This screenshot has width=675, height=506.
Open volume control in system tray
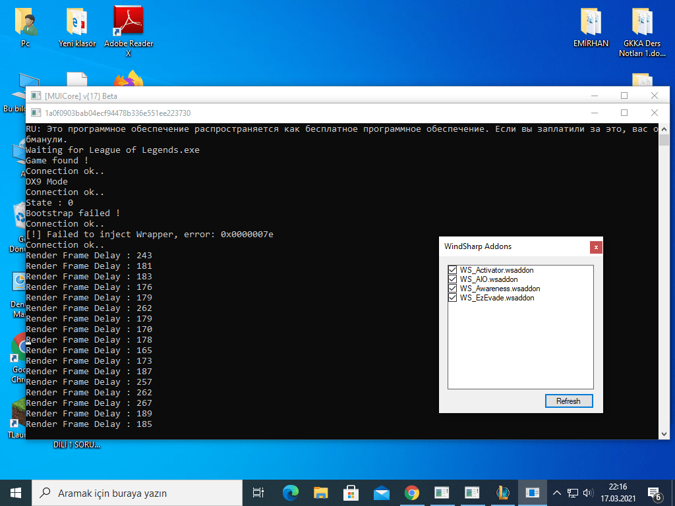(x=588, y=493)
